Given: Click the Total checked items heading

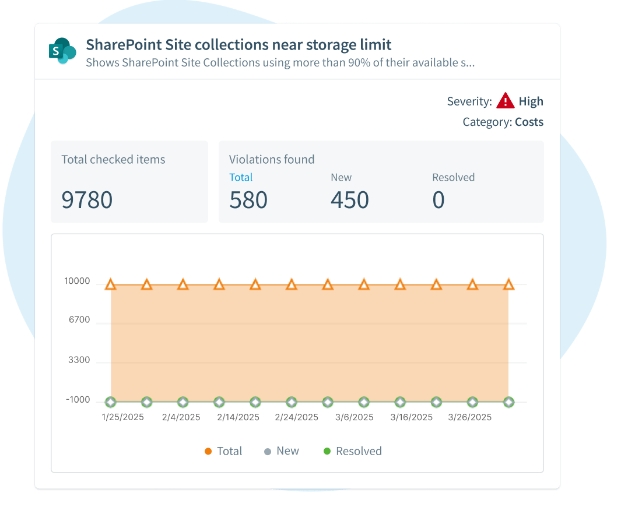Looking at the screenshot, I should [x=114, y=159].
